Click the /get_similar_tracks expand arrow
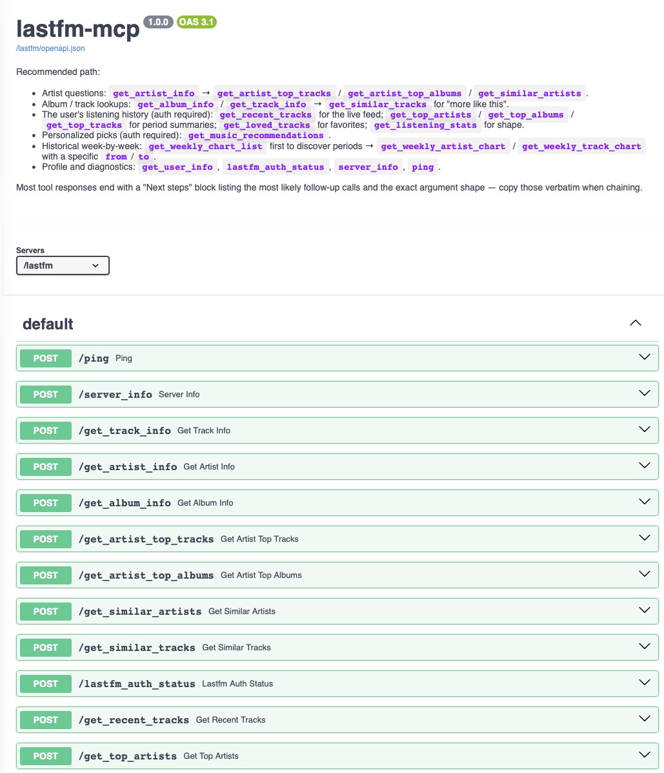 (x=644, y=646)
